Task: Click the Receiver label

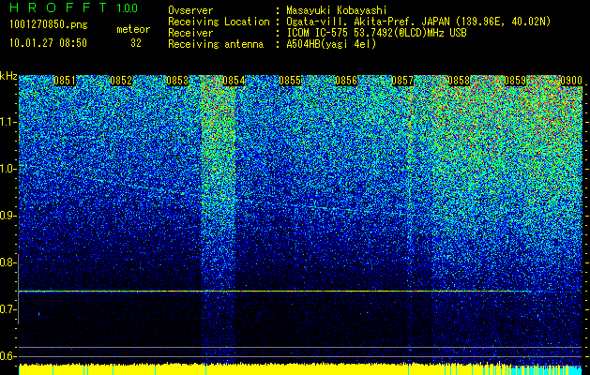Action: click(190, 33)
